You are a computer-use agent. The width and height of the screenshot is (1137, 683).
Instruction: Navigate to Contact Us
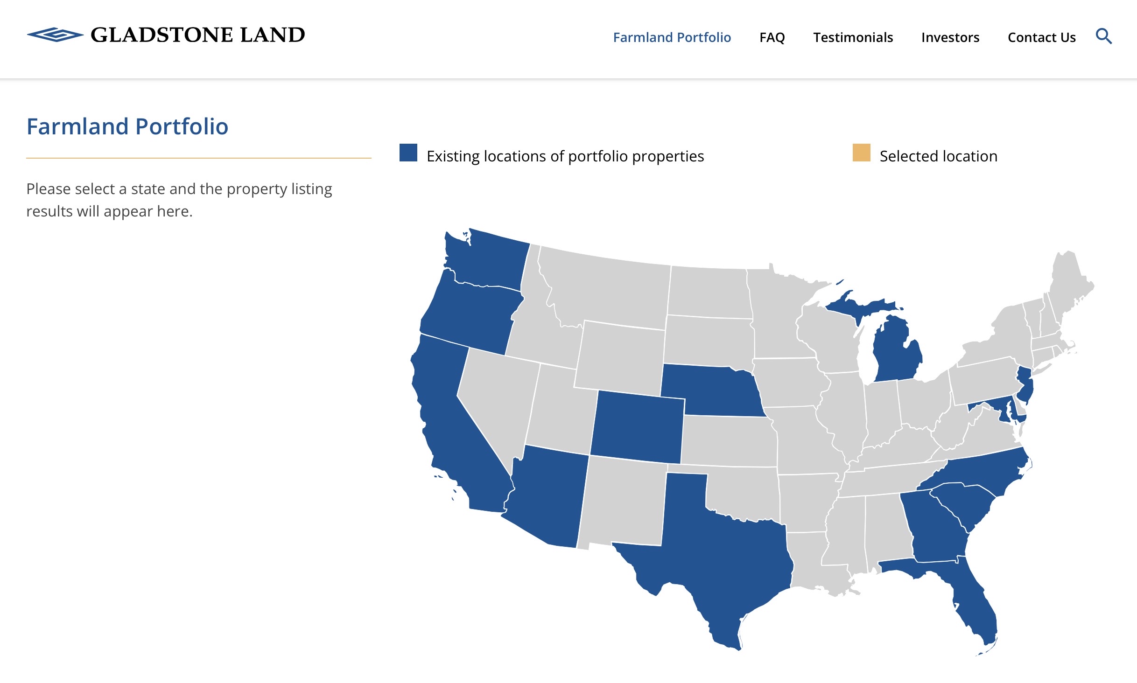(x=1041, y=37)
